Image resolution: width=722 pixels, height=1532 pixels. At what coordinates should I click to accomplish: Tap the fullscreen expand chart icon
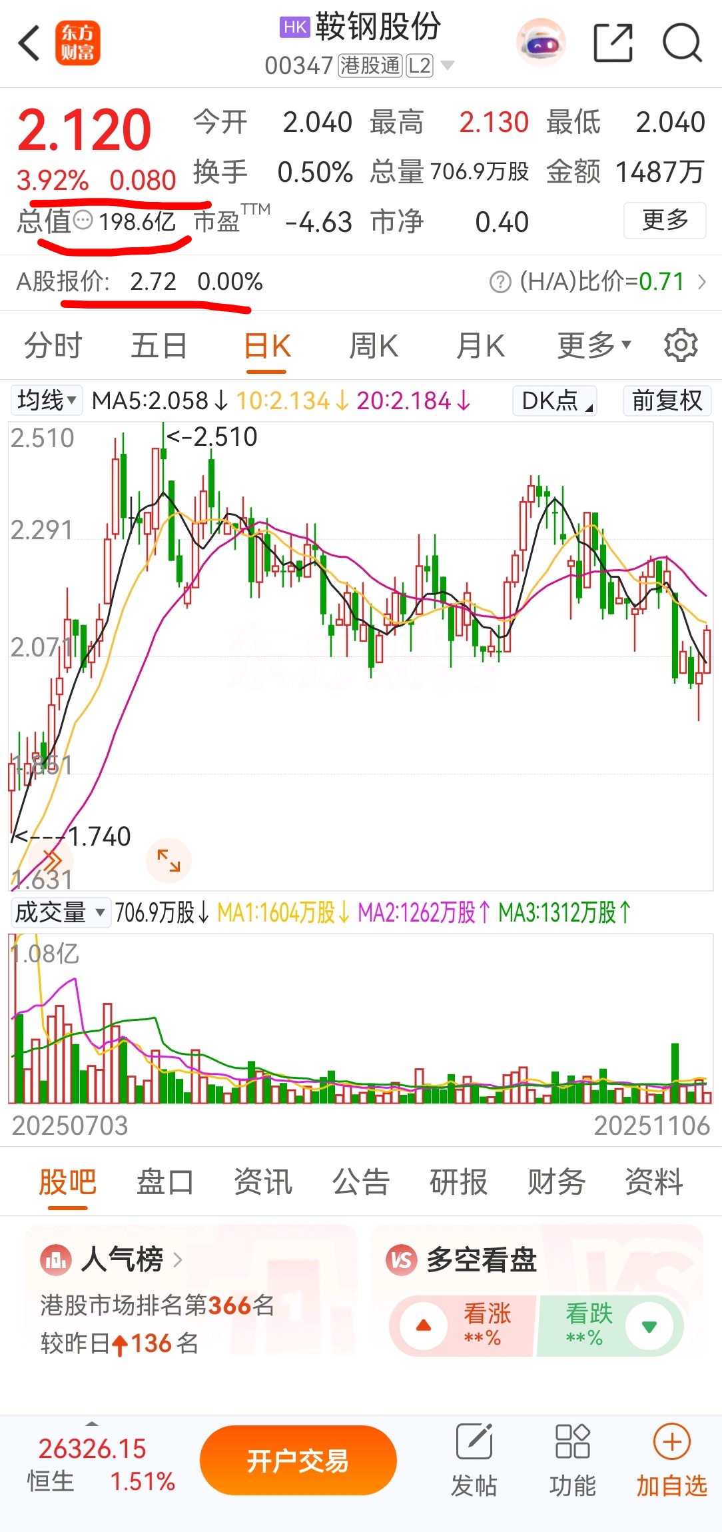(169, 860)
